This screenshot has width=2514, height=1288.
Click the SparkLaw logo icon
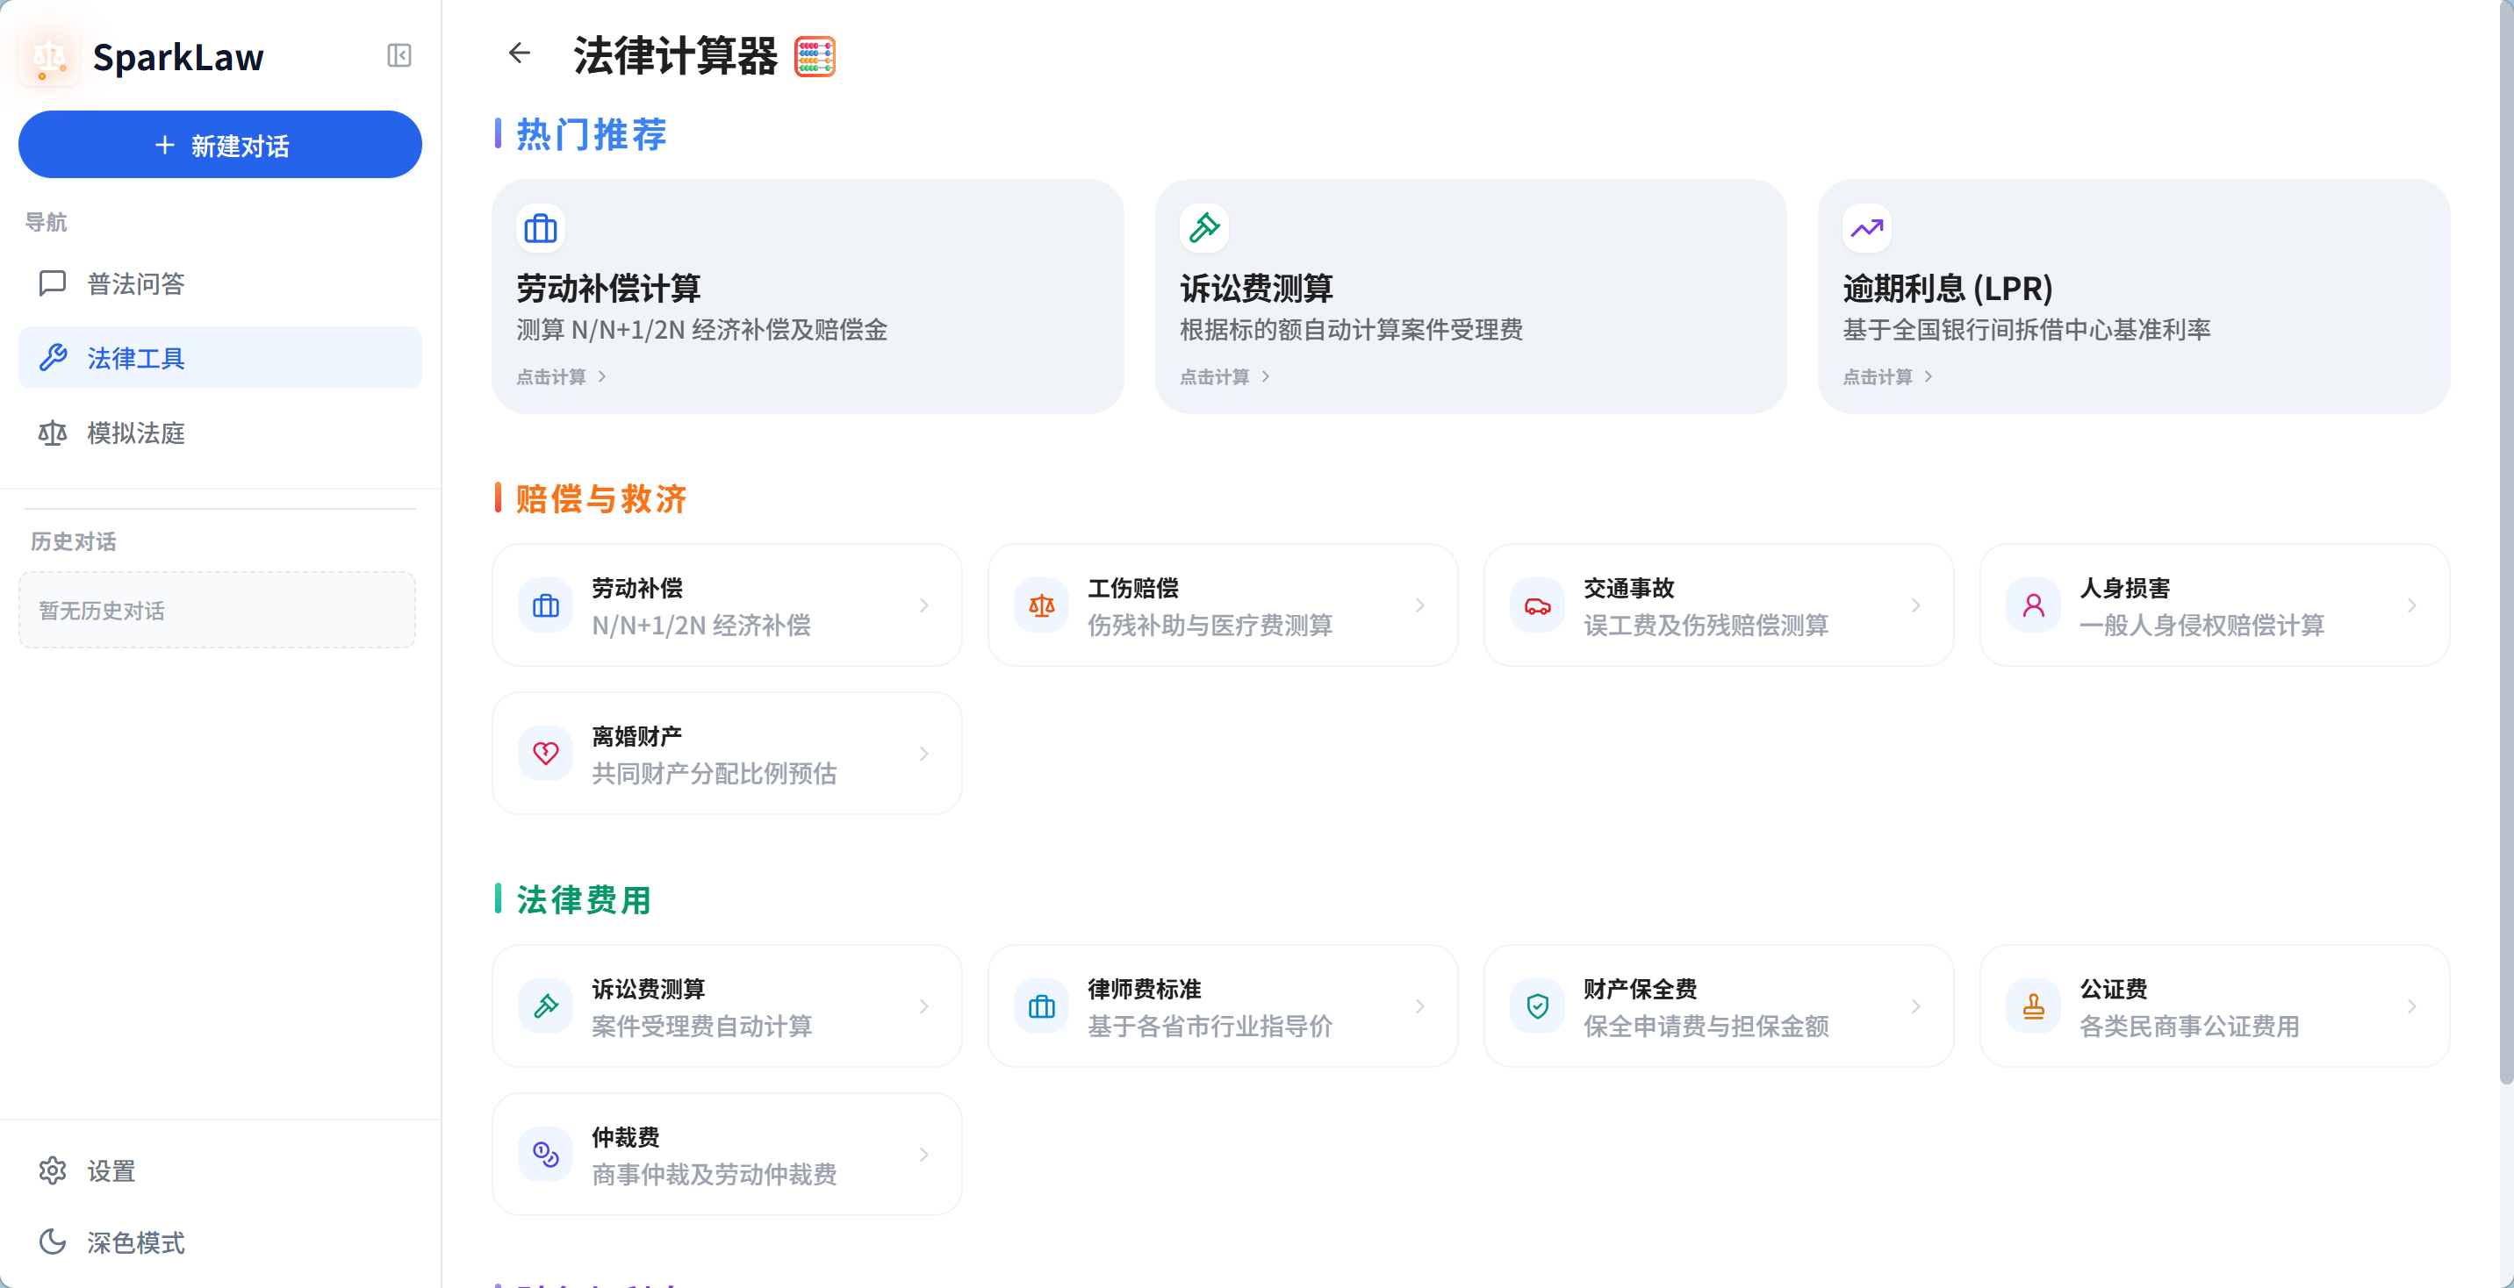tap(49, 58)
